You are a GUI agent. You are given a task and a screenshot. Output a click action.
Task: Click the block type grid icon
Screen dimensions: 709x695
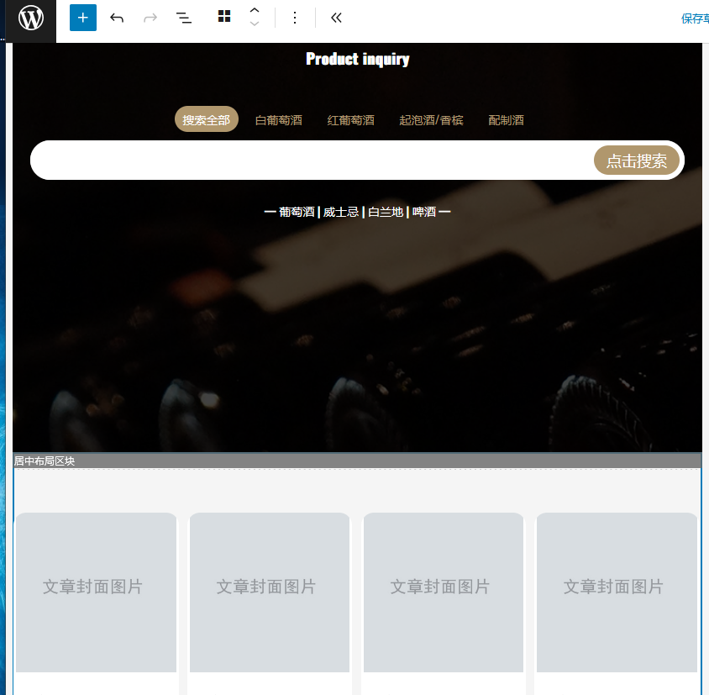click(x=224, y=17)
